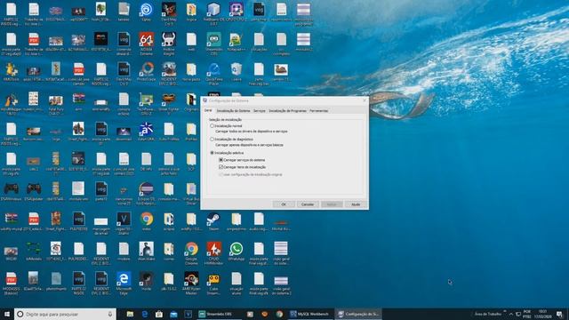Image resolution: width=569 pixels, height=320 pixels.
Task: Switch to the Geral tab
Action: click(x=208, y=110)
